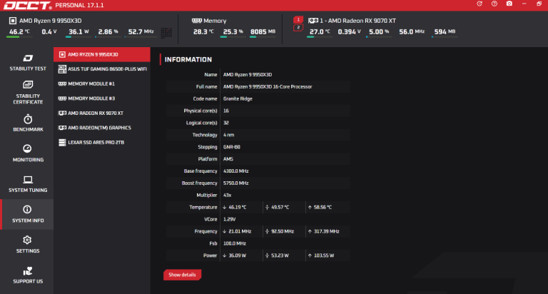
Task: Go to the Benchmark section
Action: [28, 123]
